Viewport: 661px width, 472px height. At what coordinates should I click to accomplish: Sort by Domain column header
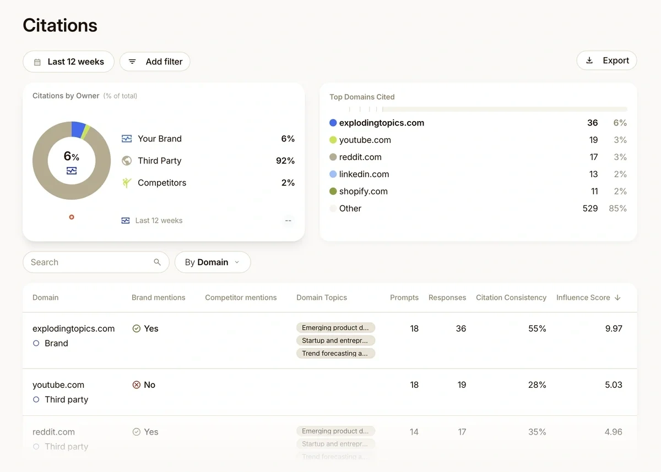(46, 298)
